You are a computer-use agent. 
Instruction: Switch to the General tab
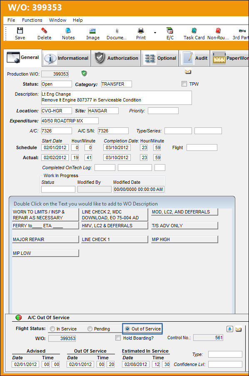pos(23,58)
